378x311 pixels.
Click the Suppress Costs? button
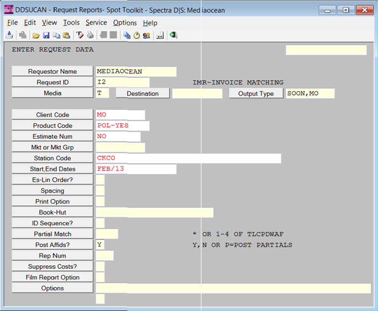point(53,266)
